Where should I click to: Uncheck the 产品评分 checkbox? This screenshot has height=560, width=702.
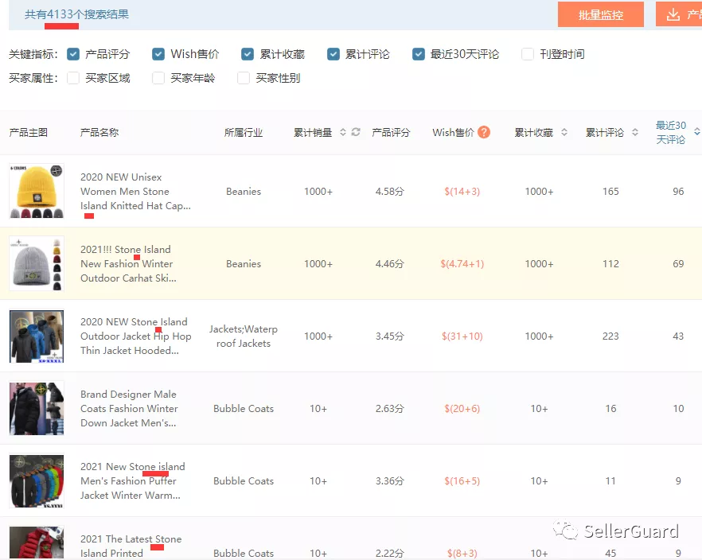tap(73, 54)
